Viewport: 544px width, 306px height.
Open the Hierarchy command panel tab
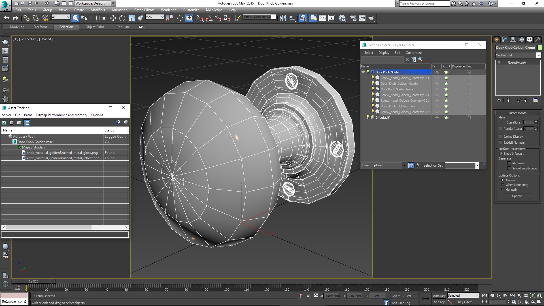click(513, 40)
